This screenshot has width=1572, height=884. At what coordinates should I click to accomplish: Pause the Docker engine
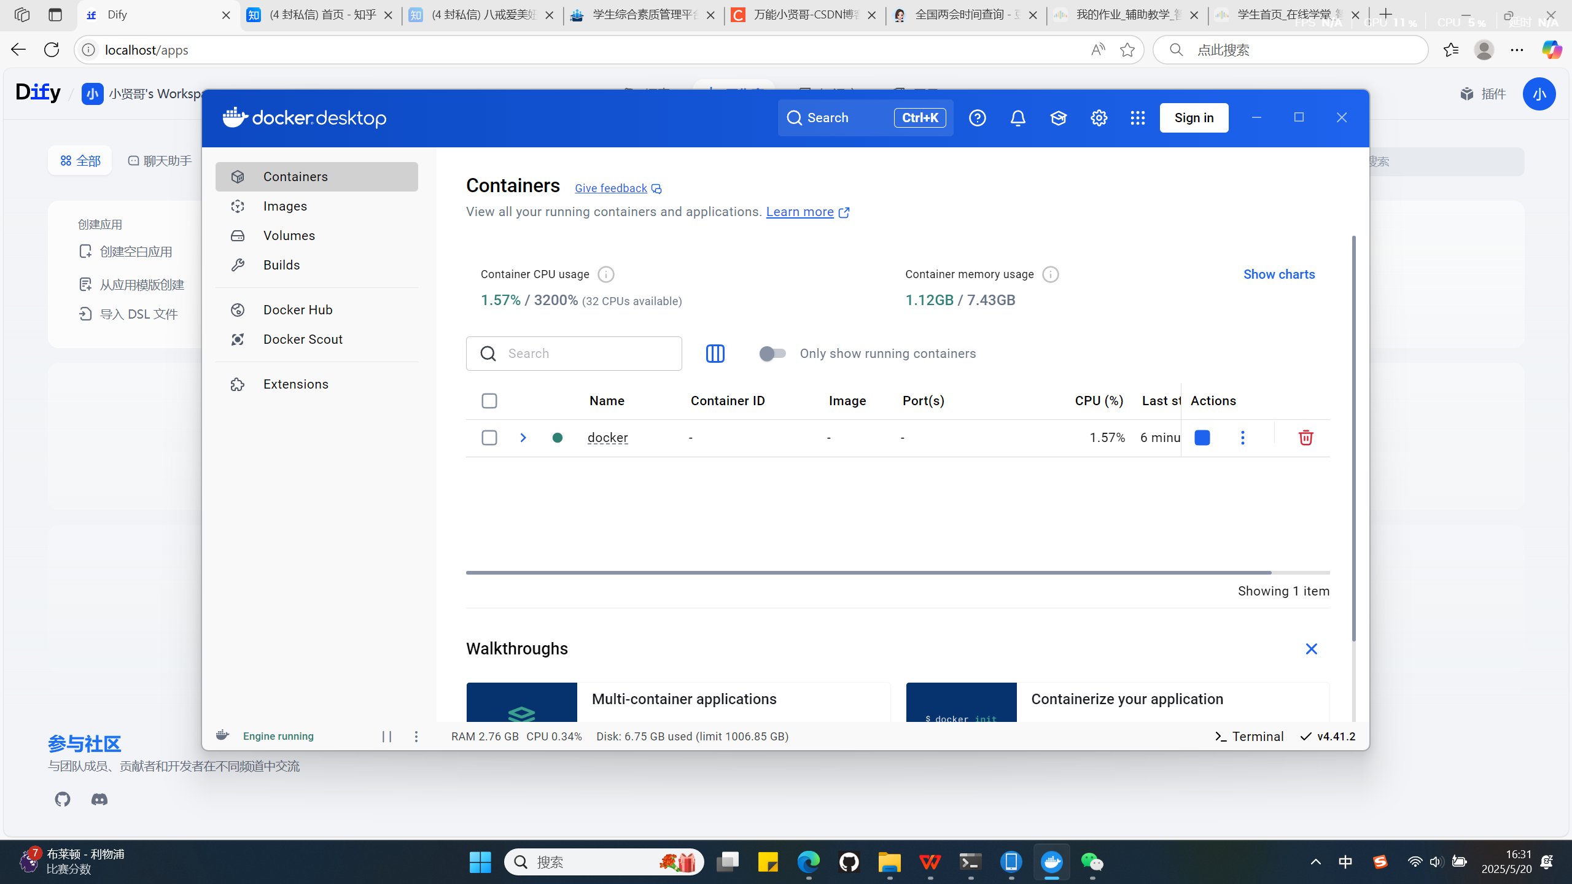coord(386,736)
